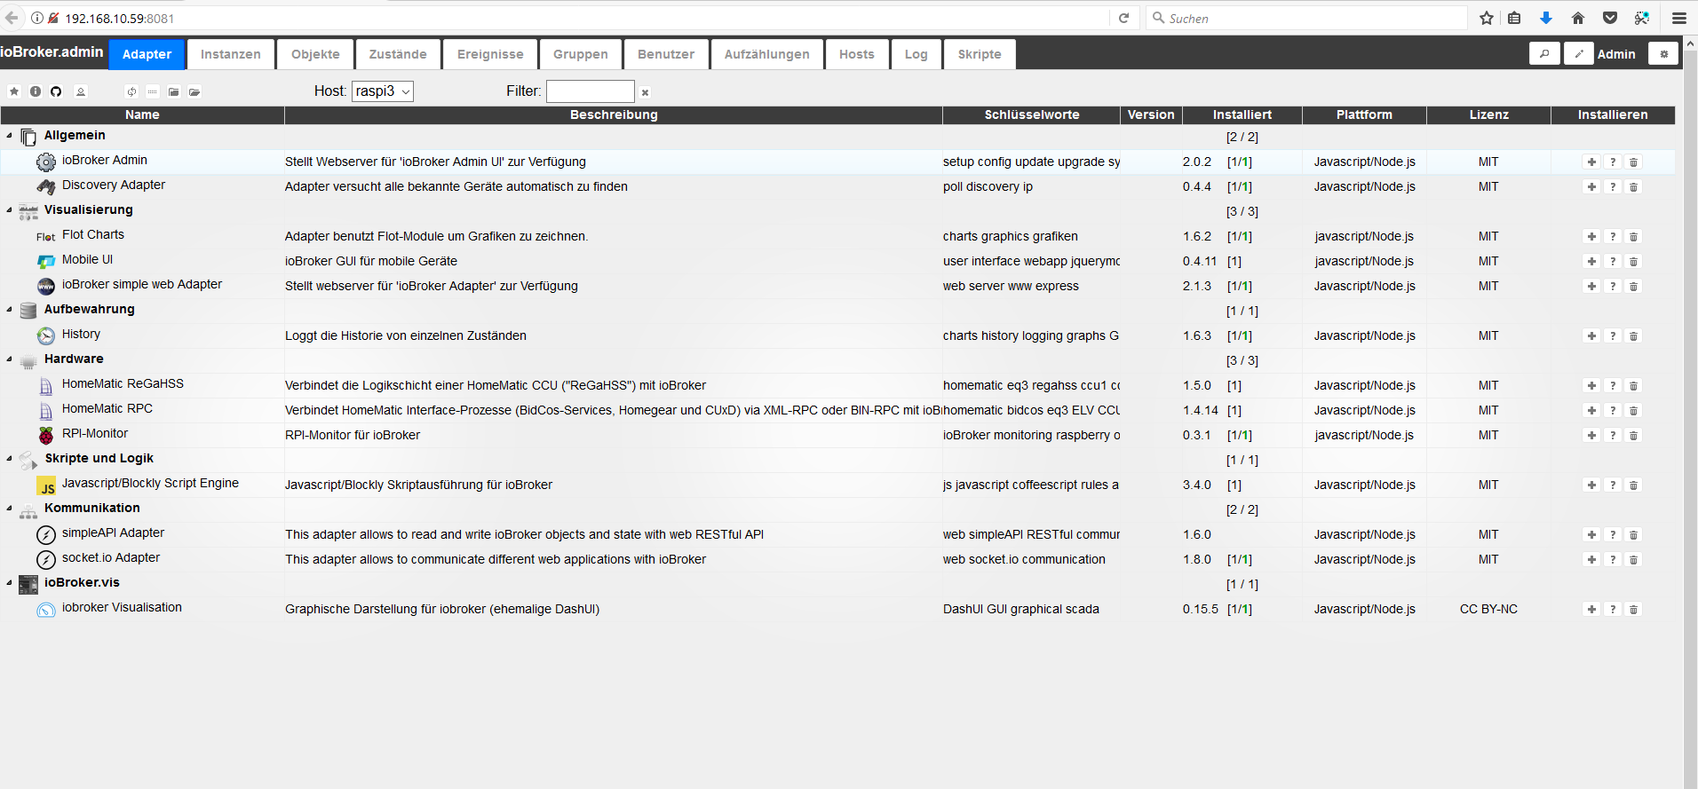Delete RPI-Monitor adapter with trash icon
Image resolution: width=1698 pixels, height=789 pixels.
click(x=1633, y=435)
